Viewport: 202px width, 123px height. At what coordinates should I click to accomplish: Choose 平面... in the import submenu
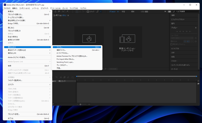point(77,68)
